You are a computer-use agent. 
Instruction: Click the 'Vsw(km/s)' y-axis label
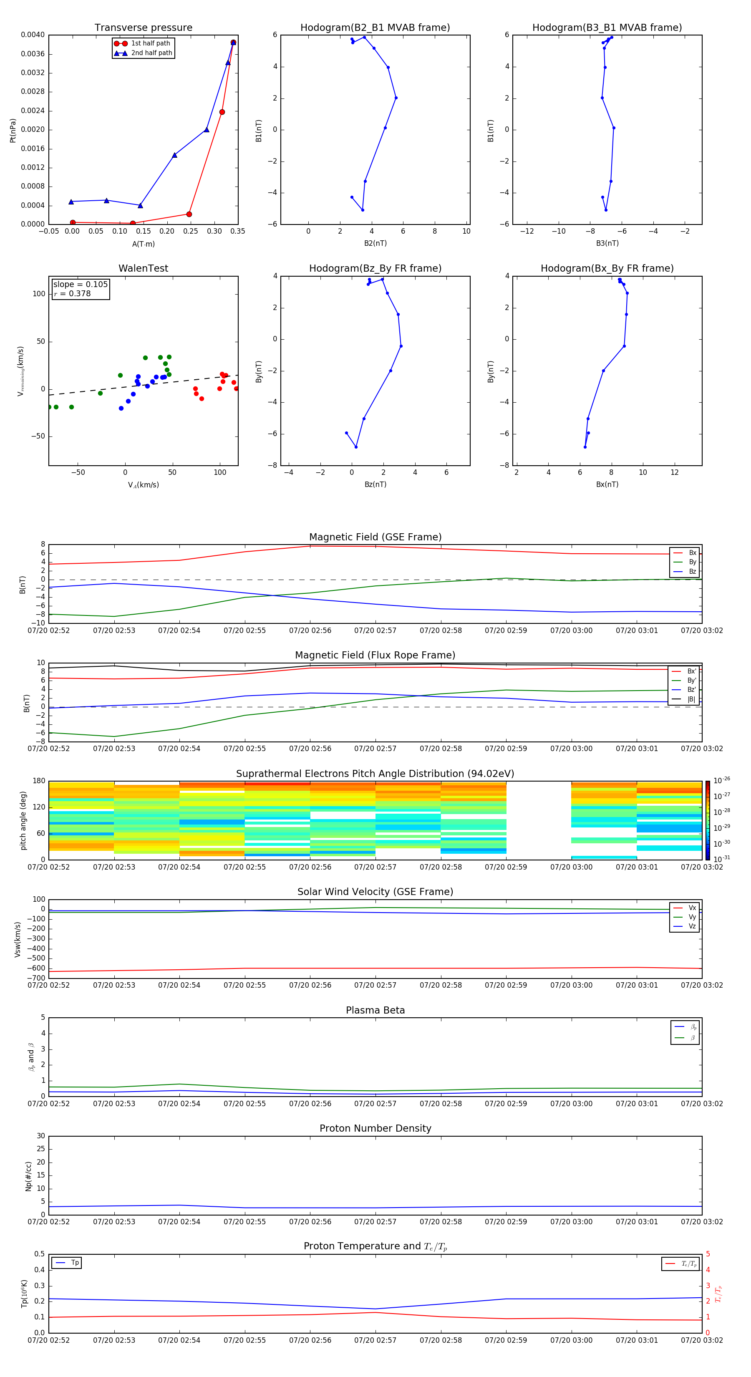pyautogui.click(x=18, y=939)
